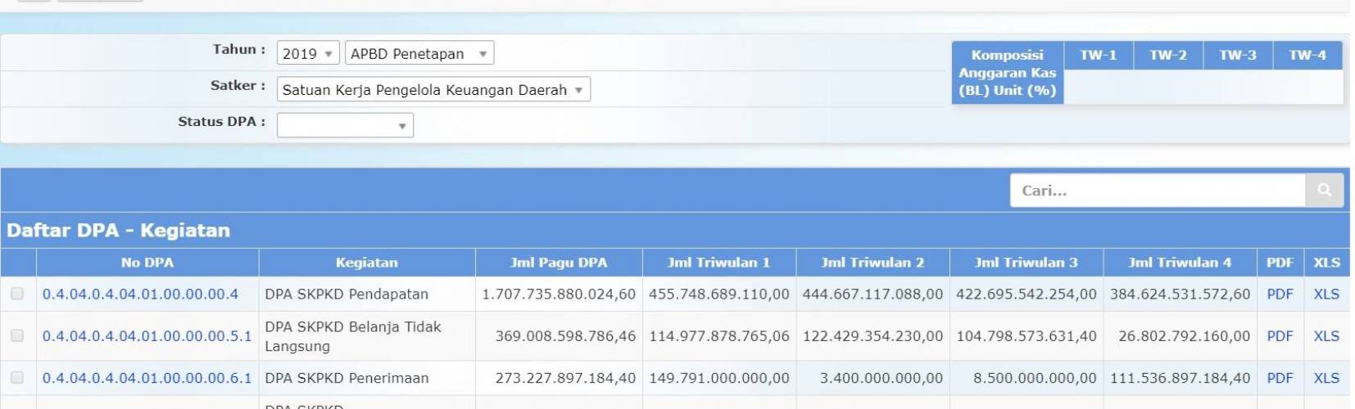
Task: Download PDF for DPA SKPKD Penerimaan
Action: click(x=1280, y=378)
